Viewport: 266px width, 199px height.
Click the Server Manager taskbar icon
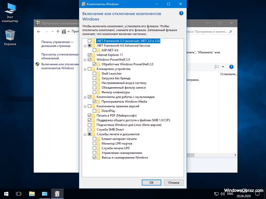click(x=44, y=194)
